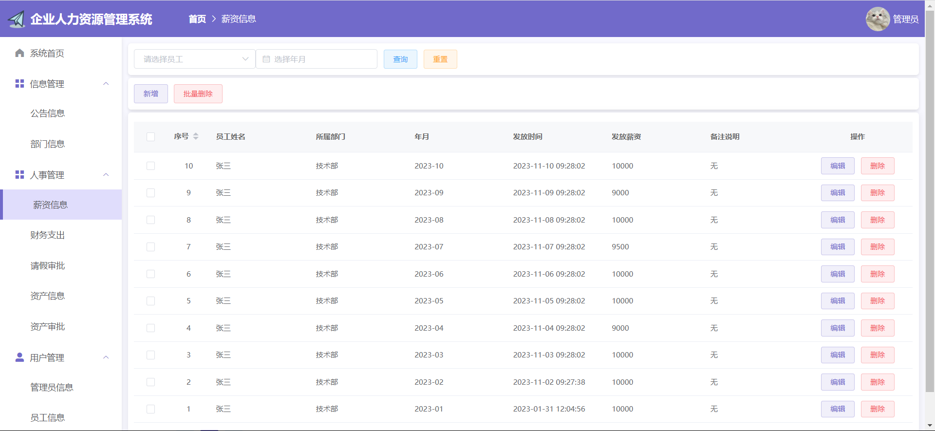Open the 请选择员工 employee dropdown
Image resolution: width=935 pixels, height=431 pixels.
click(x=194, y=59)
